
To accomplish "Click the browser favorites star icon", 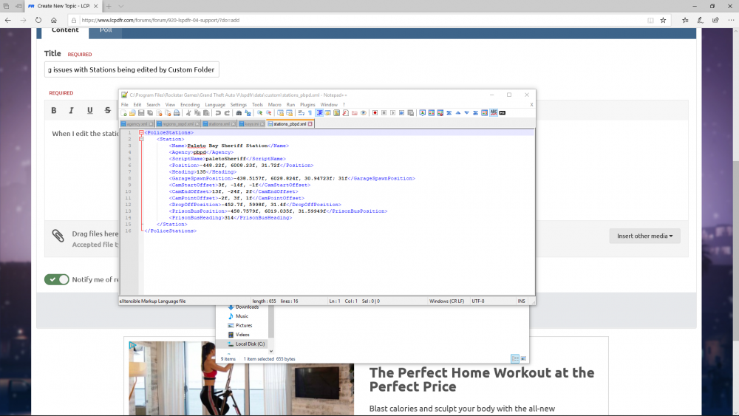I will 663,20.
